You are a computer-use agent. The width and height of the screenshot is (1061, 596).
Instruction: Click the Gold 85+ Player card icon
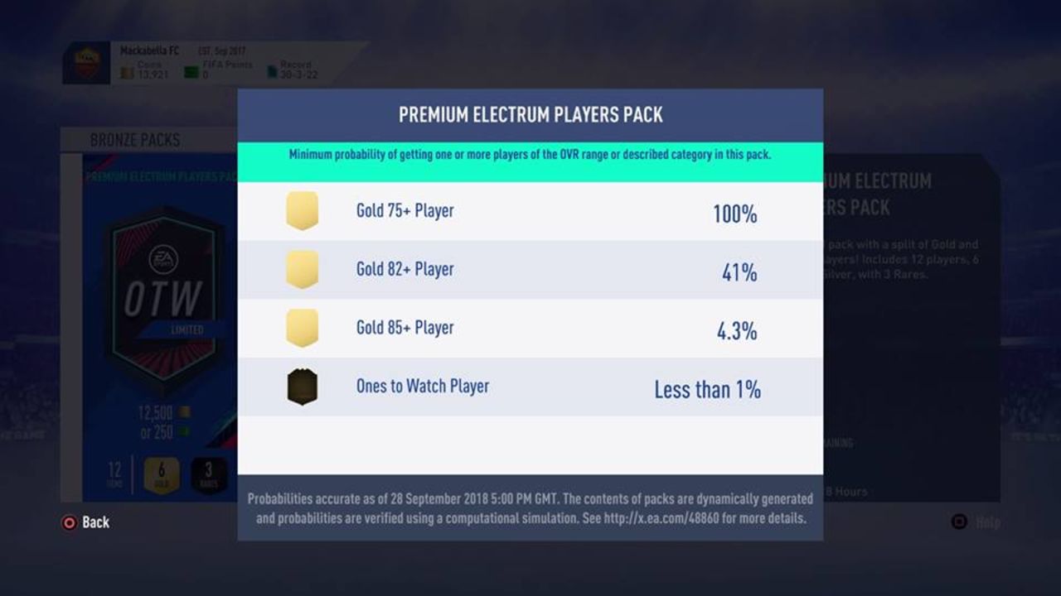pos(300,327)
